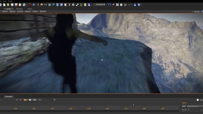
Task: Click the blue curved undo arrow
Action: tap(109, 5)
